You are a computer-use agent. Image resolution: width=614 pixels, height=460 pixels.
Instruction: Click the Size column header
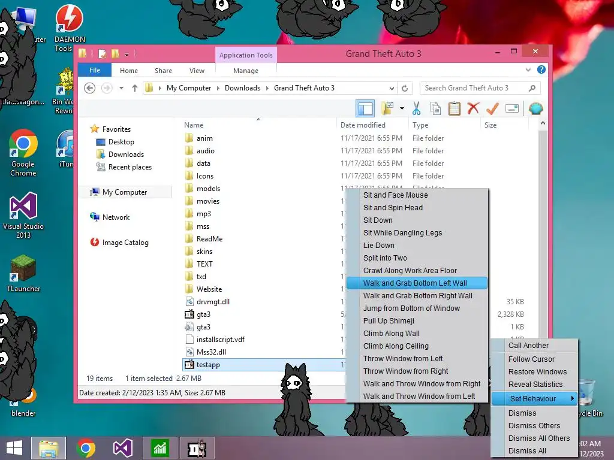(x=490, y=125)
